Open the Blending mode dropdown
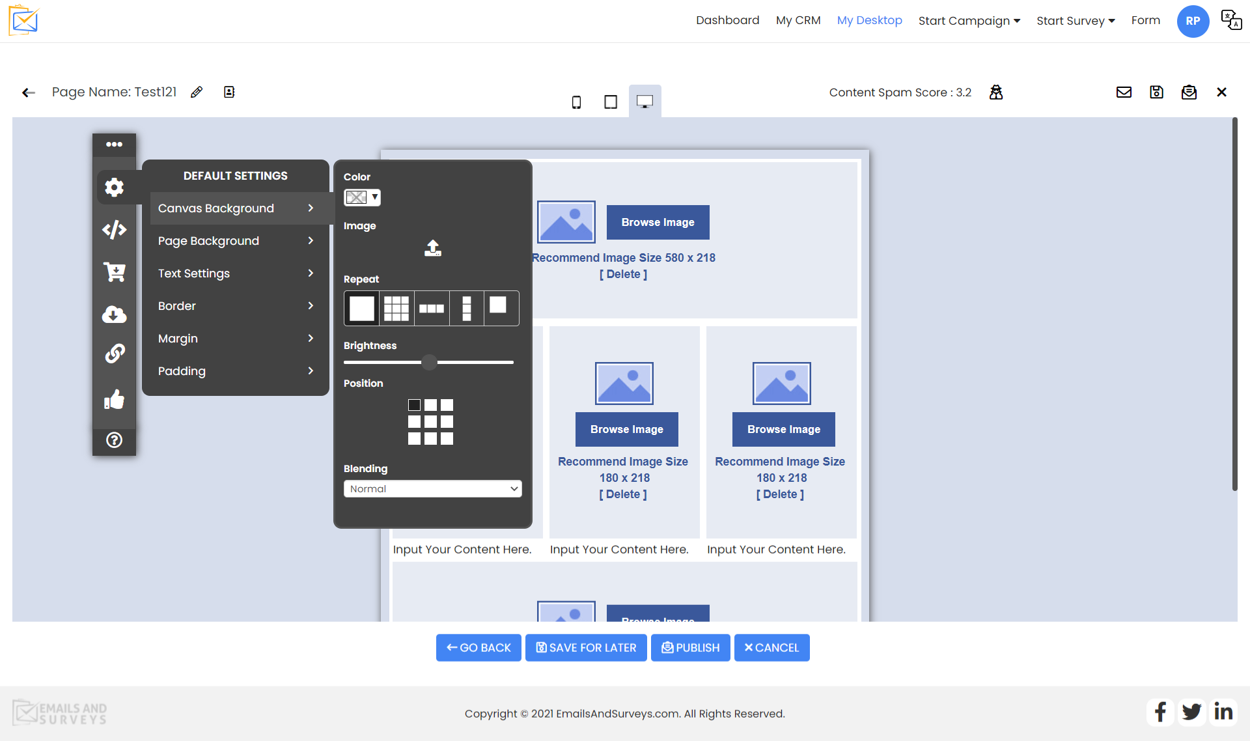Image resolution: width=1250 pixels, height=741 pixels. [432, 488]
